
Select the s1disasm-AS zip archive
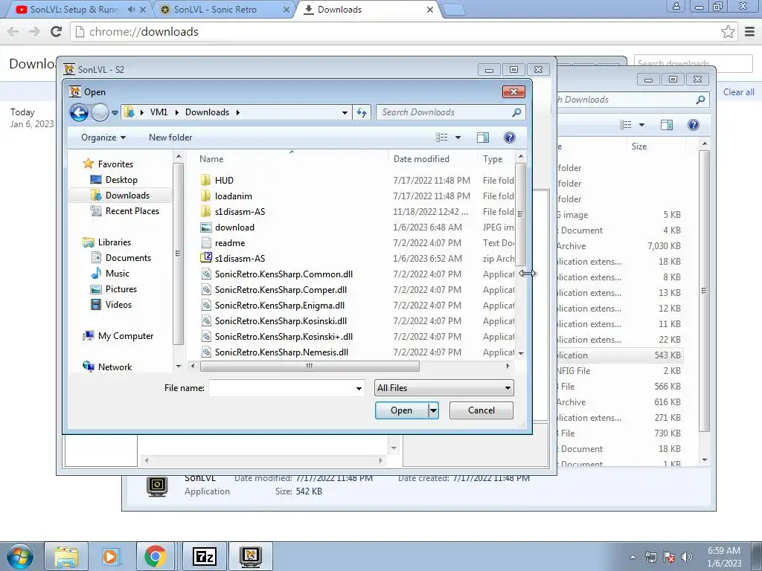click(240, 258)
